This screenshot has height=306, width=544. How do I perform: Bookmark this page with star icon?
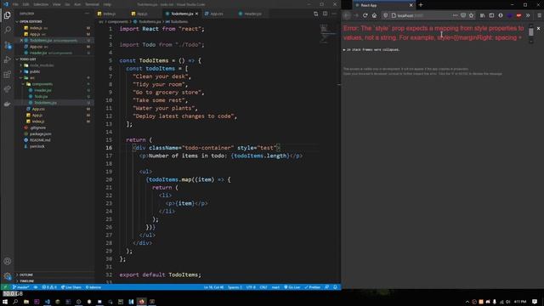click(471, 15)
